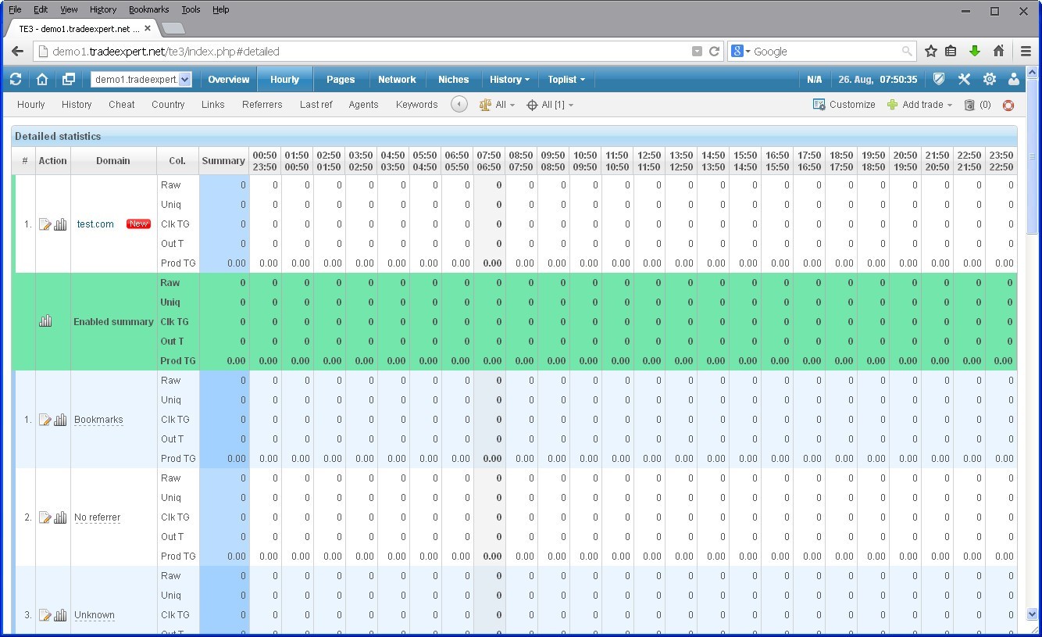Click the Bookmarks domain link
Screen dimensions: 1042x637
point(98,420)
